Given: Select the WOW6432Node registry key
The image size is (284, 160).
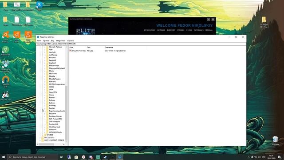Looking at the screenshot, I should click(55, 132).
